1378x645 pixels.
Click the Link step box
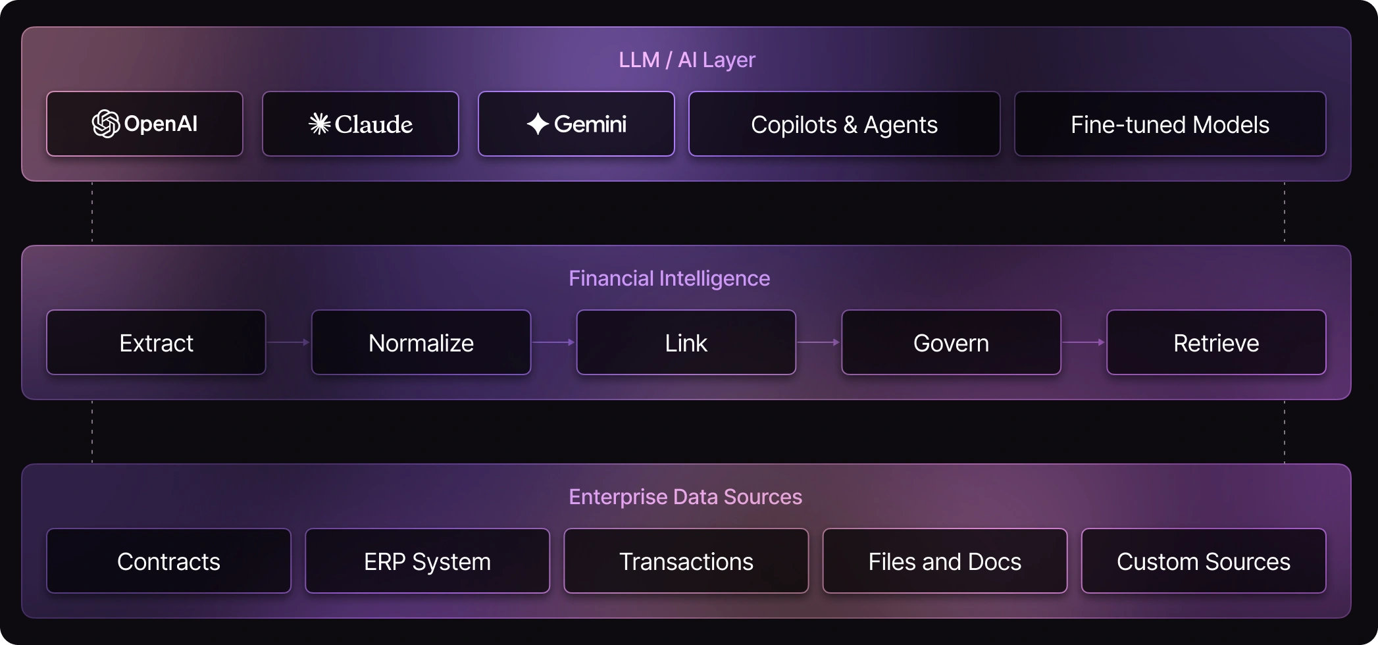686,342
